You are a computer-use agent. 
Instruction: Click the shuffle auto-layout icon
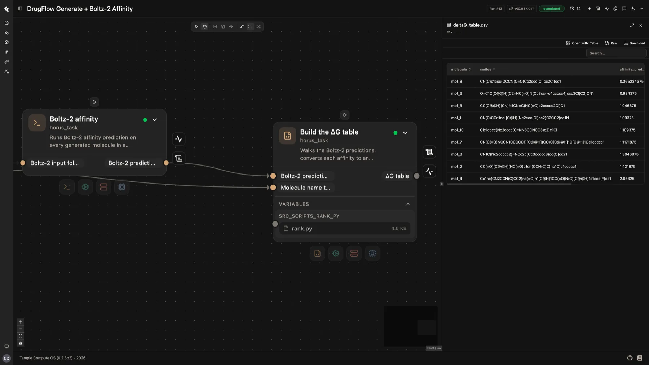click(x=259, y=27)
